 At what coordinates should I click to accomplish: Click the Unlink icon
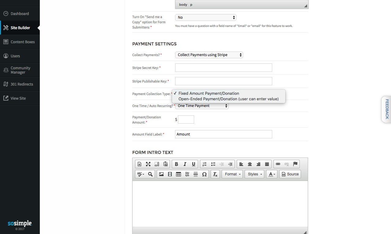pos(287,164)
